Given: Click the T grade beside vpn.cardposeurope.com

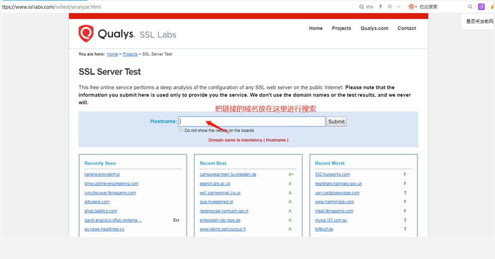Looking at the screenshot, I should pos(405,192).
